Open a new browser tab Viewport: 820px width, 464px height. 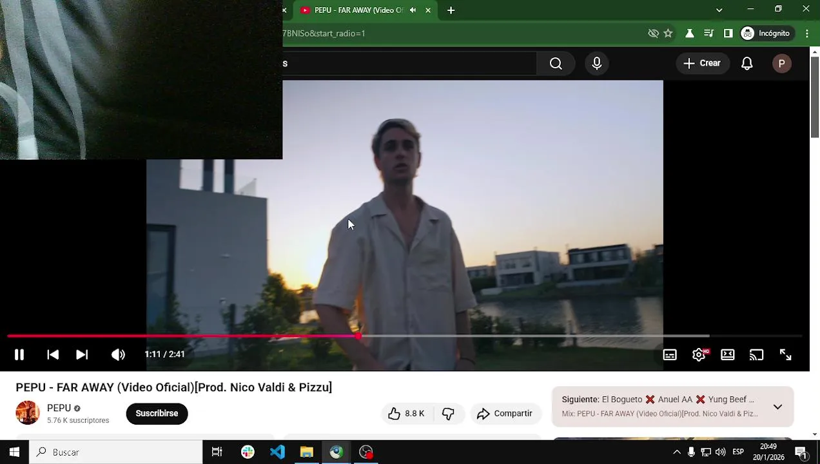tap(451, 10)
